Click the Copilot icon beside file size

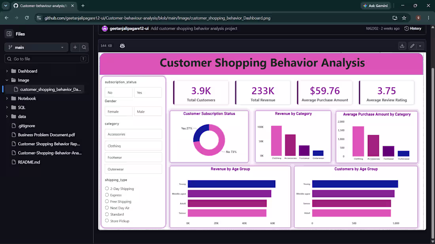122,46
